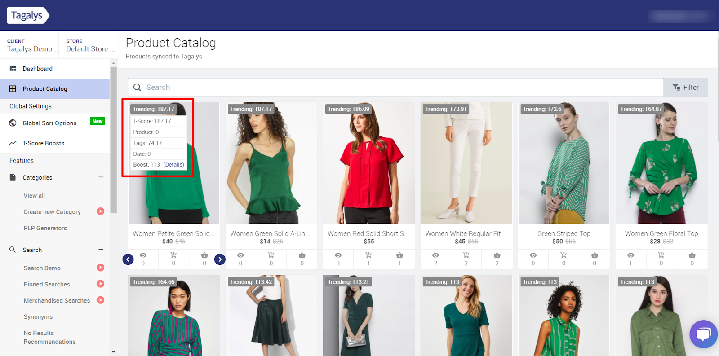Click into the product Search field
Screen dimensions: 719x356
pyautogui.click(x=395, y=87)
